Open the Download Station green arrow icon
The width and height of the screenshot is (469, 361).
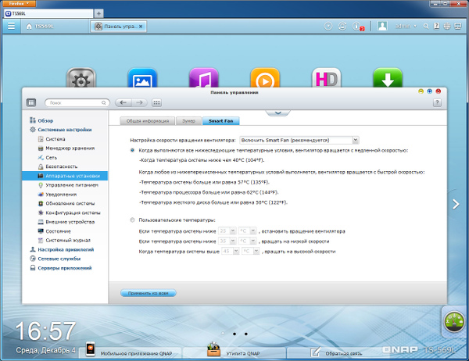388,78
